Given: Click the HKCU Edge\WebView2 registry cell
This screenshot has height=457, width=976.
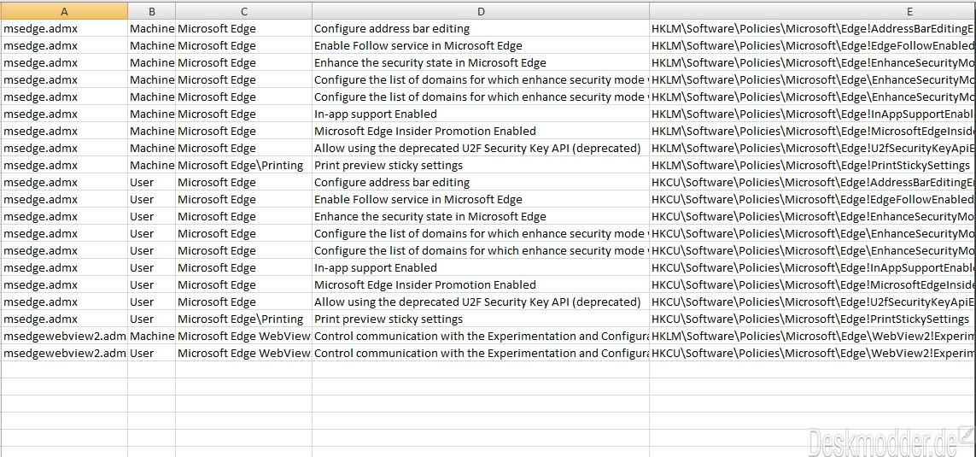Looking at the screenshot, I should [x=813, y=353].
